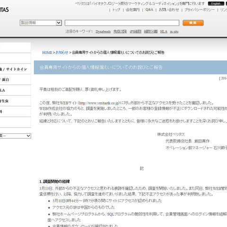The height and width of the screenshot is (227, 227).
Task: Click the 免疫沈降 keyword link
Action: pyautogui.click(x=120, y=32)
